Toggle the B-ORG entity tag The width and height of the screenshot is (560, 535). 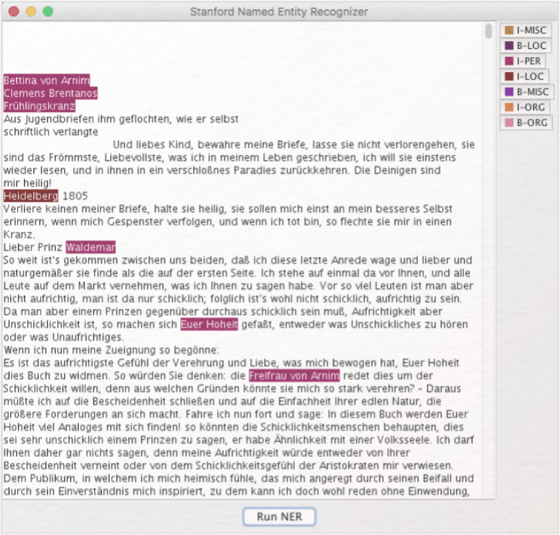(x=526, y=123)
